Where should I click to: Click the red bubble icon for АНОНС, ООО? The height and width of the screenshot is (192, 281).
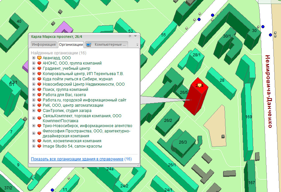(x=39, y=63)
